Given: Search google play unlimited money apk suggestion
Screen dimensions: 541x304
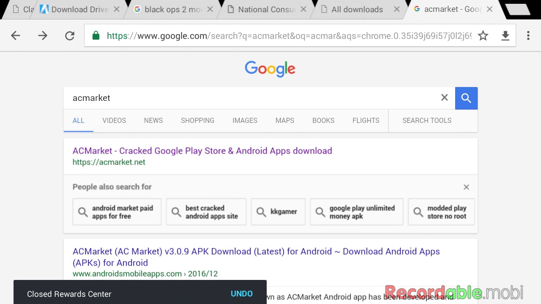Looking at the screenshot, I should click(x=357, y=212).
